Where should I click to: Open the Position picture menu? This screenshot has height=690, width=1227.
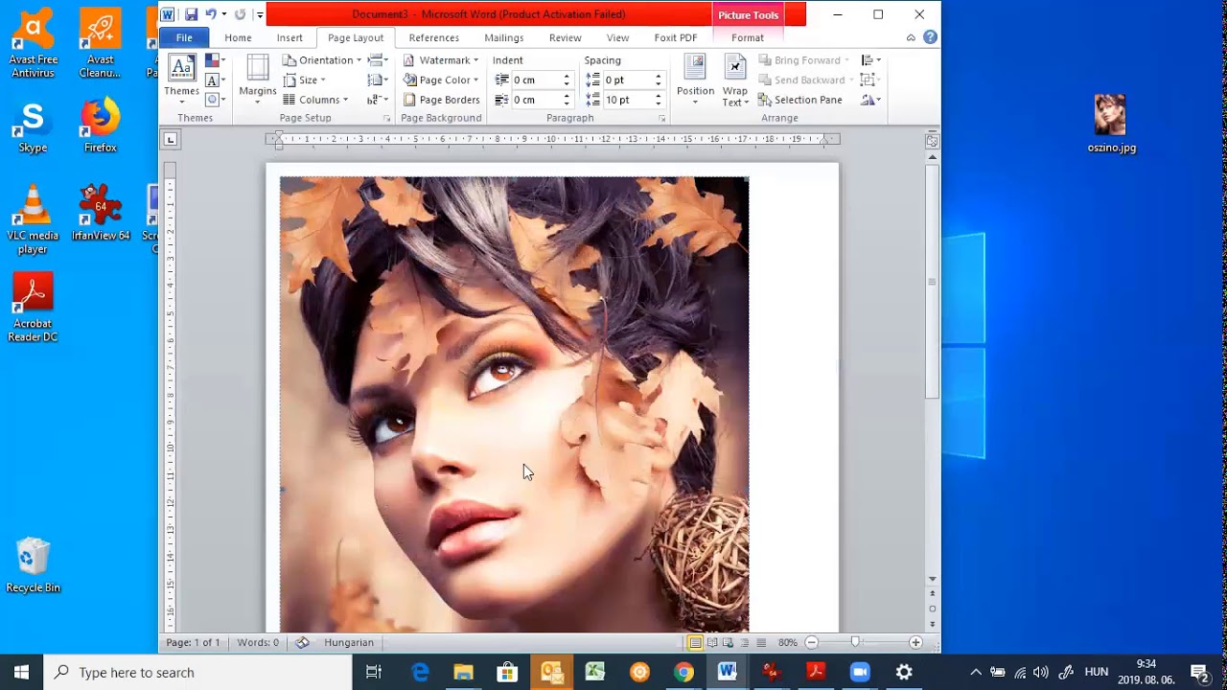[x=695, y=80]
